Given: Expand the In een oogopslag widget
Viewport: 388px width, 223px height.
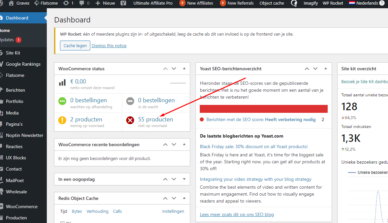Looking at the screenshot, I should (x=184, y=179).
